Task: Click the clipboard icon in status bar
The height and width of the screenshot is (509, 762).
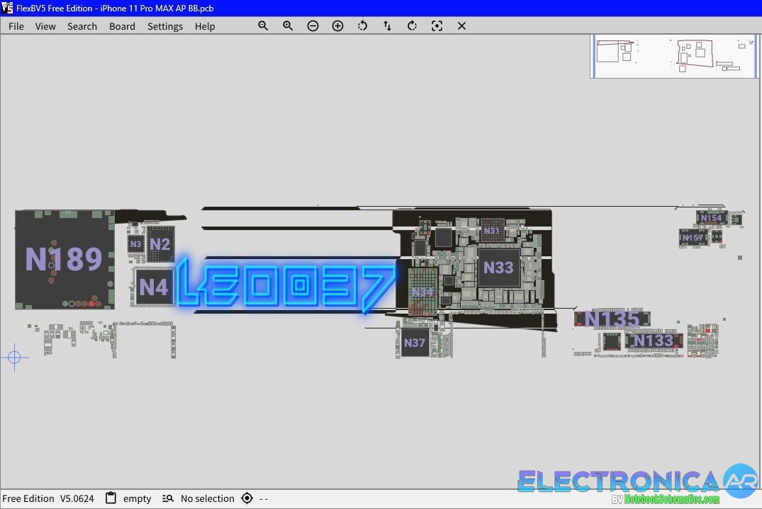Action: [x=111, y=498]
